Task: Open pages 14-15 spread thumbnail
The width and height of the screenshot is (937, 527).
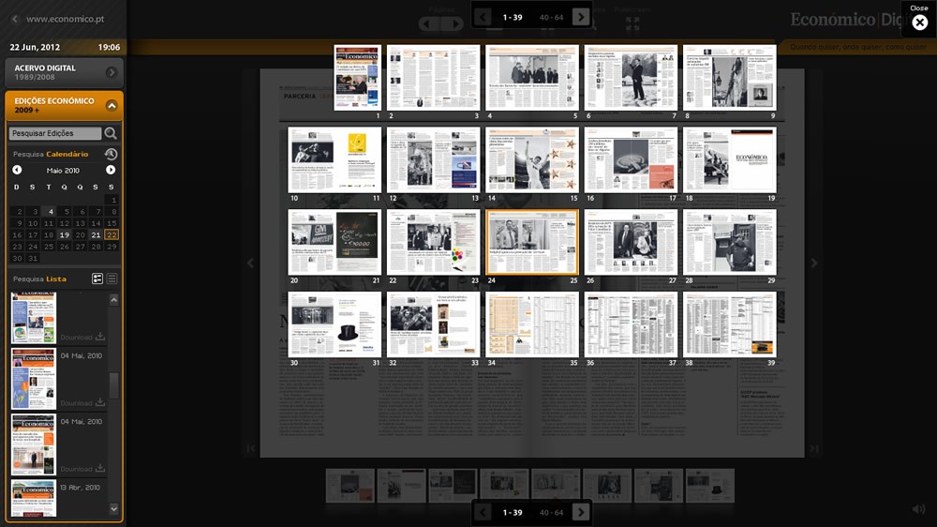Action: pos(532,159)
